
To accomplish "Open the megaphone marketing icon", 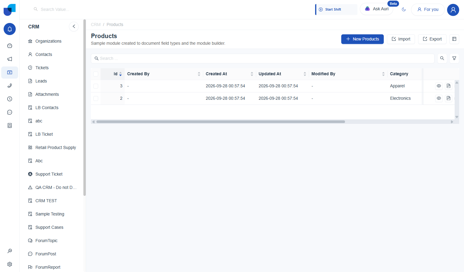I will pyautogui.click(x=10, y=59).
